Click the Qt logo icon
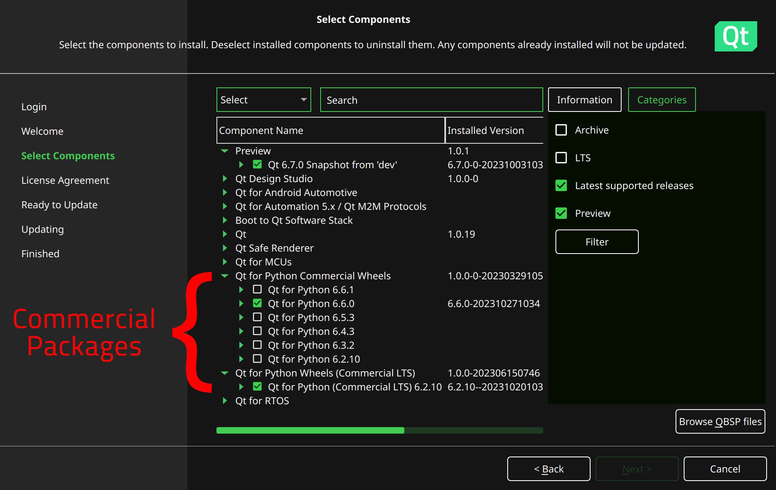The height and width of the screenshot is (490, 776). (736, 36)
